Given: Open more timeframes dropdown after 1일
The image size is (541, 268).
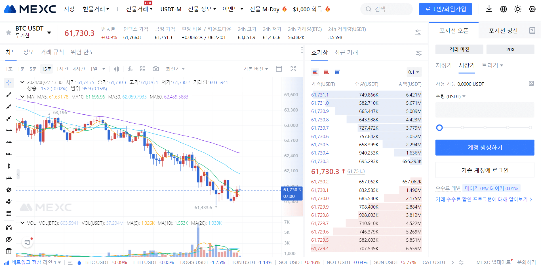Looking at the screenshot, I should 104,69.
